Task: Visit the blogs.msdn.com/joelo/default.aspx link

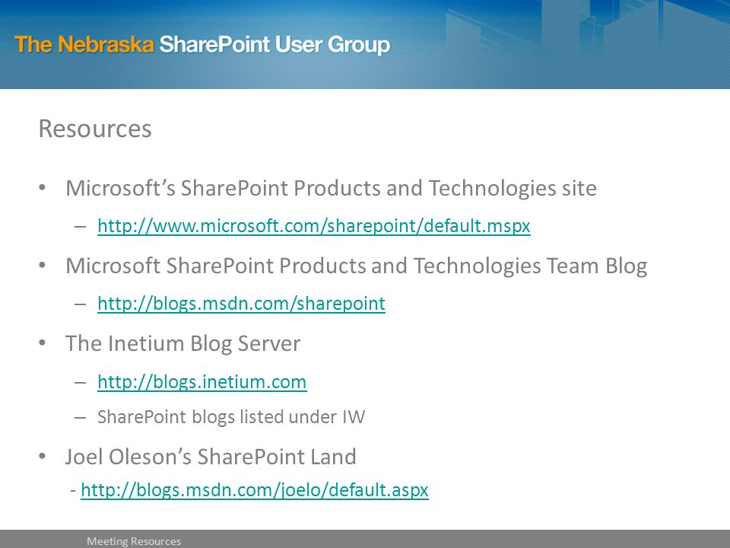Action: click(255, 490)
